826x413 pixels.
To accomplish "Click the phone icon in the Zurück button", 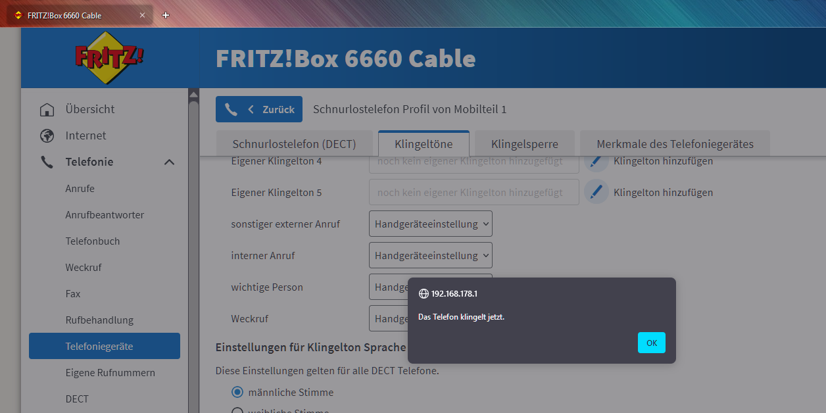I will [x=231, y=109].
